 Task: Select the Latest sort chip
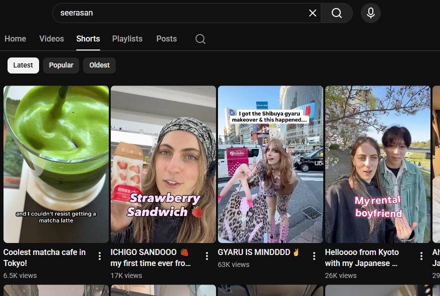[23, 65]
